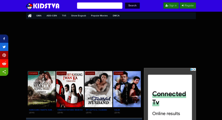
Task: Open the Popular Movies section
Action: [99, 16]
